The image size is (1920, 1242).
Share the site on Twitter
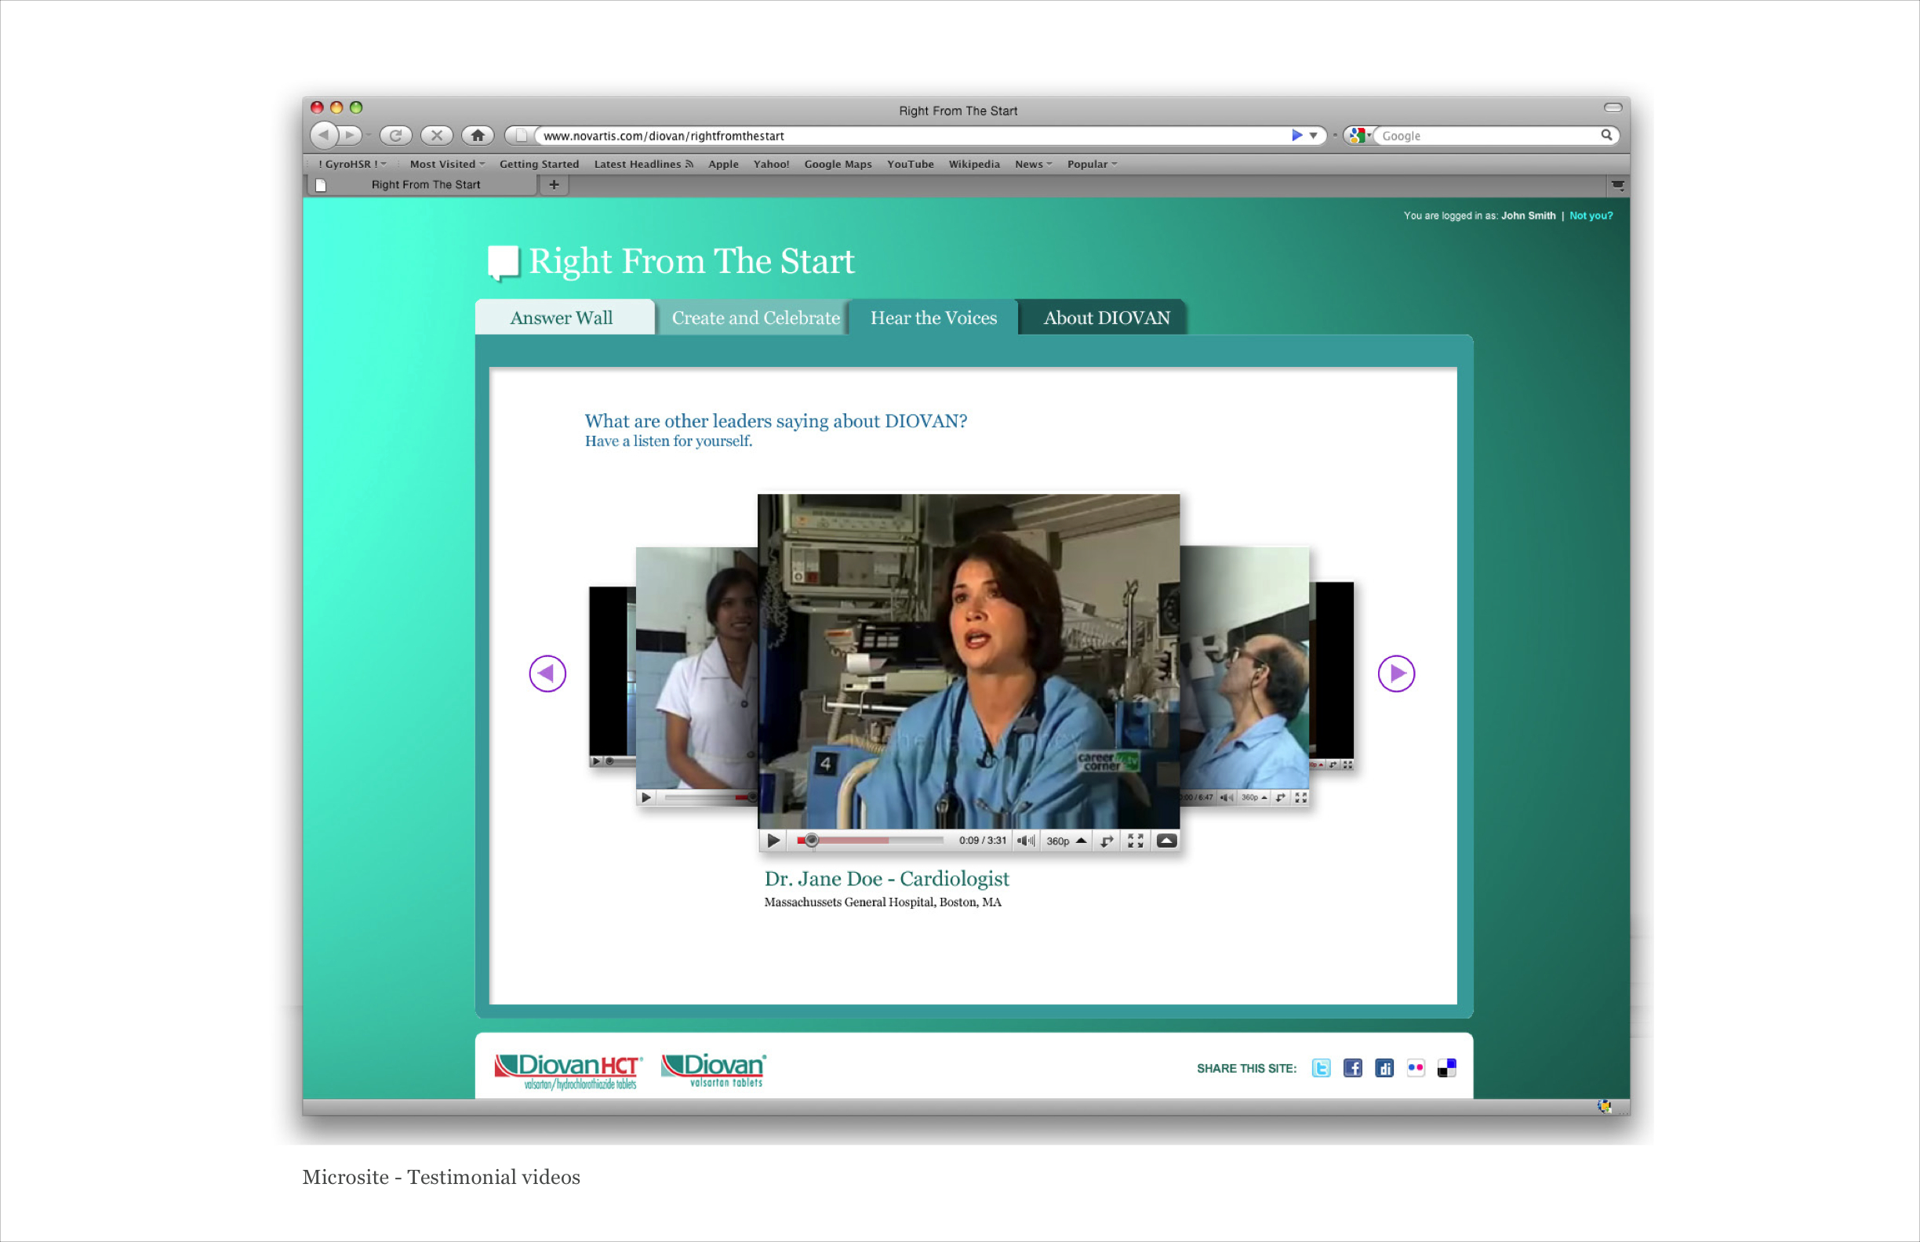[1321, 1068]
